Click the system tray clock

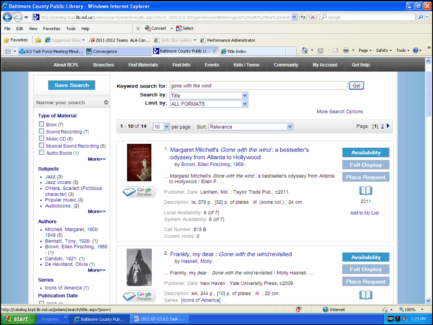(x=418, y=319)
